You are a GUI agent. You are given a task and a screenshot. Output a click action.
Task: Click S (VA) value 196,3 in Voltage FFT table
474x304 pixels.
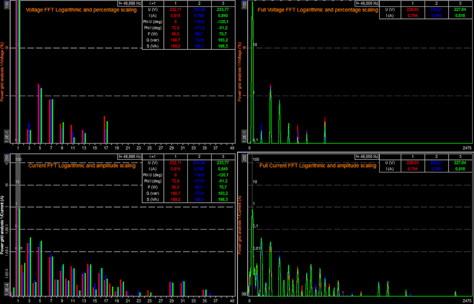(223, 46)
